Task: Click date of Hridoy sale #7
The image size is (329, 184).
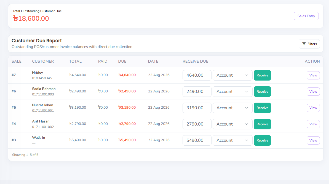Action: pos(159,75)
